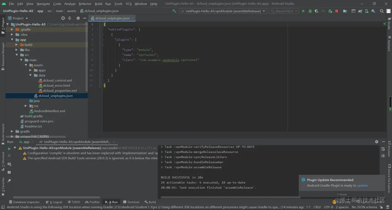Click the green Run app button
This screenshot has width=392, height=210.
pos(303,11)
